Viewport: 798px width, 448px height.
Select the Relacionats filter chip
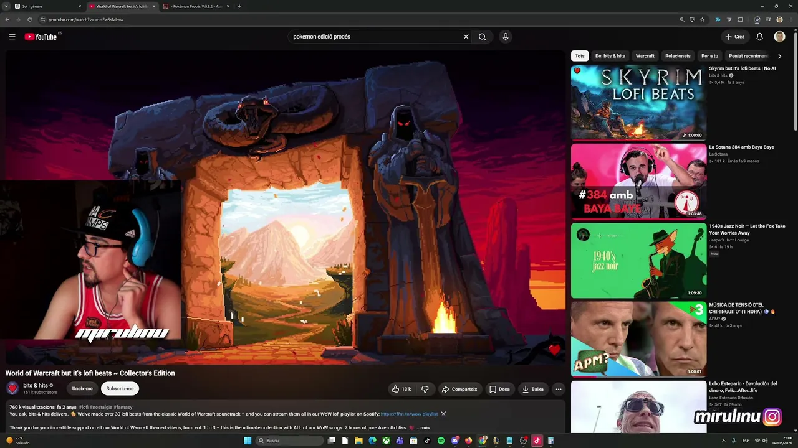(678, 56)
